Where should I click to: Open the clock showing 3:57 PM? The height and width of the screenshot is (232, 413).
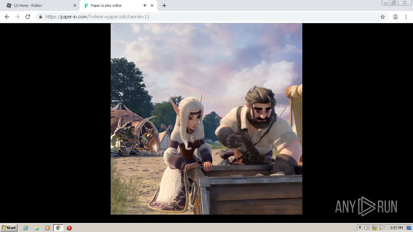coord(396,228)
